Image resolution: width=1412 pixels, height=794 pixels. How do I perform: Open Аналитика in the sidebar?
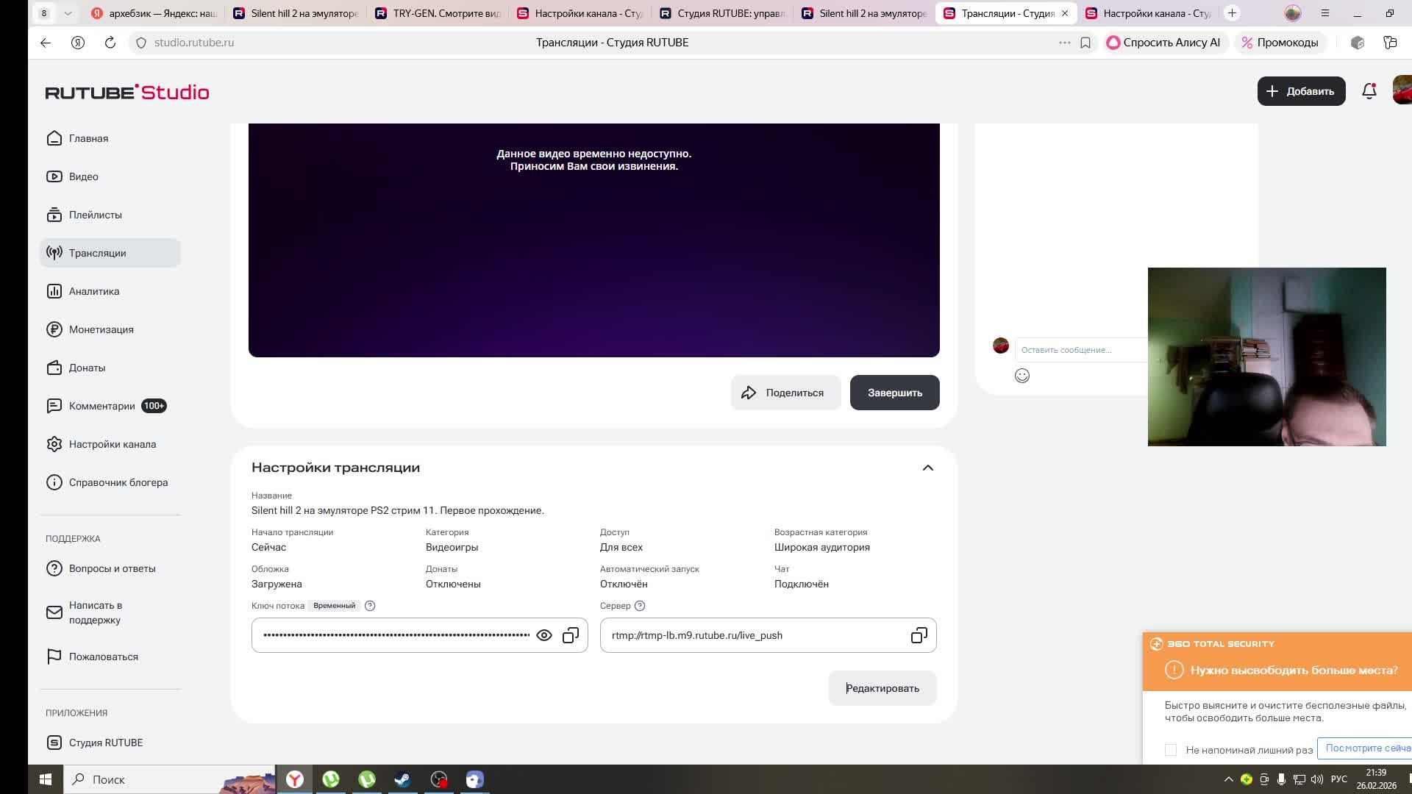coord(94,291)
